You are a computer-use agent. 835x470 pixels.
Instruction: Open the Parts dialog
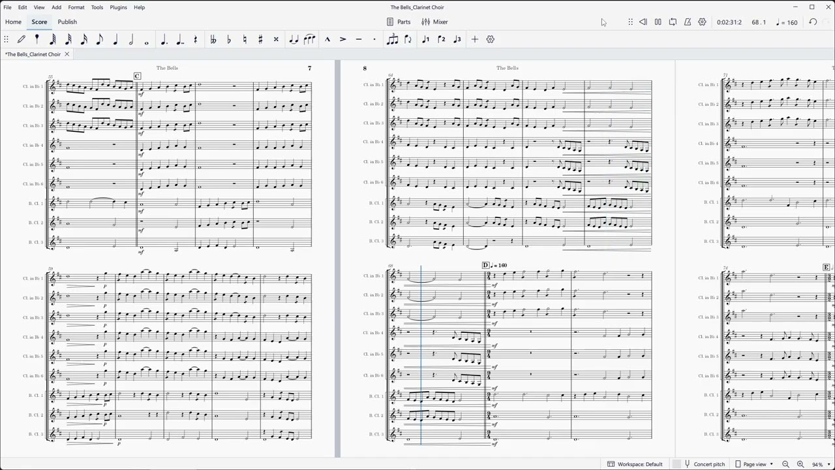pyautogui.click(x=399, y=22)
